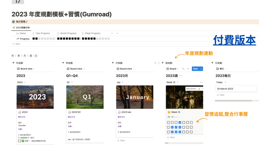The image size is (259, 145).
Task: Click the clock icon of the 2023 card
Action: [20, 112]
